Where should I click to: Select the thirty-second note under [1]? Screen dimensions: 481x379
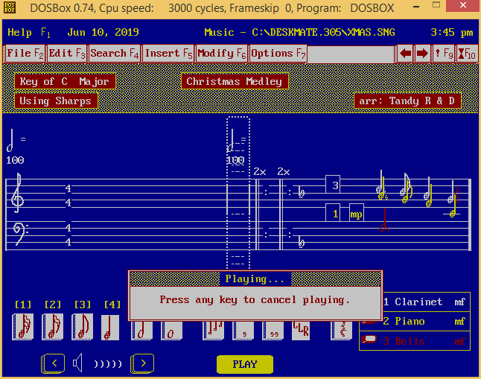pos(22,327)
